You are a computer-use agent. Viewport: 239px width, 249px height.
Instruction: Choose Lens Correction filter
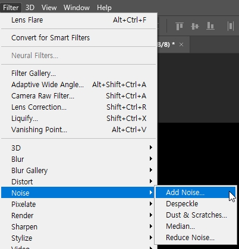click(78, 107)
